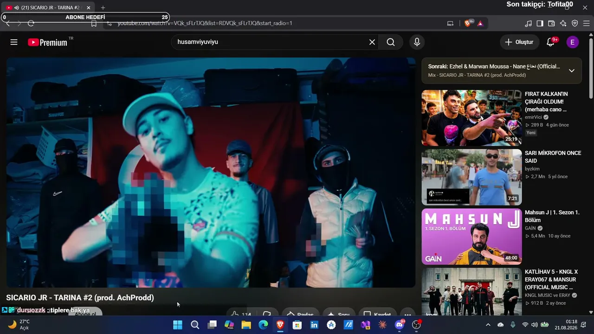This screenshot has width=594, height=334.
Task: Open a new browser tab
Action: (x=103, y=8)
